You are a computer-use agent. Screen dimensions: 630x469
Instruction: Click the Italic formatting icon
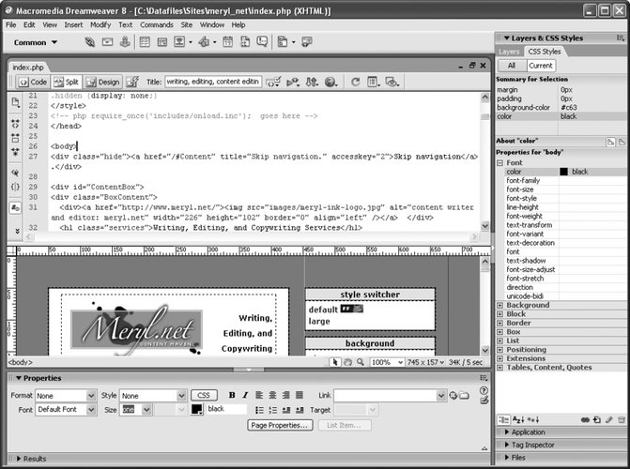(x=245, y=396)
